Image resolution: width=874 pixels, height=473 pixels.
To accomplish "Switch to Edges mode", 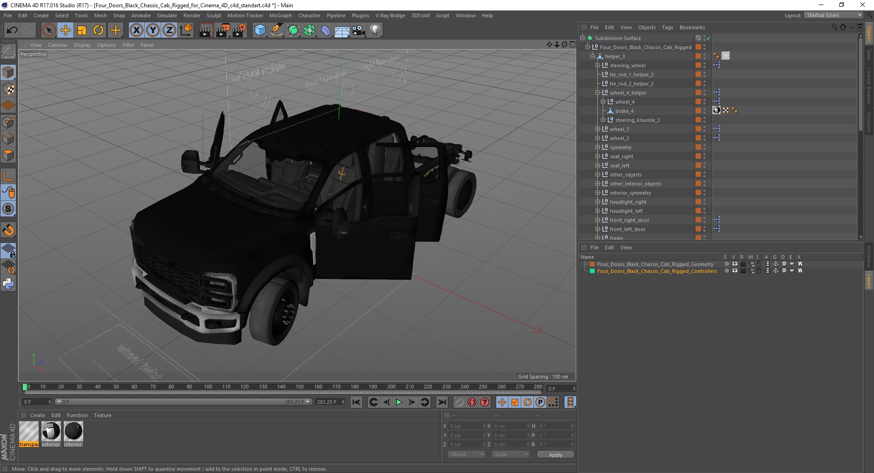I will pos(8,139).
